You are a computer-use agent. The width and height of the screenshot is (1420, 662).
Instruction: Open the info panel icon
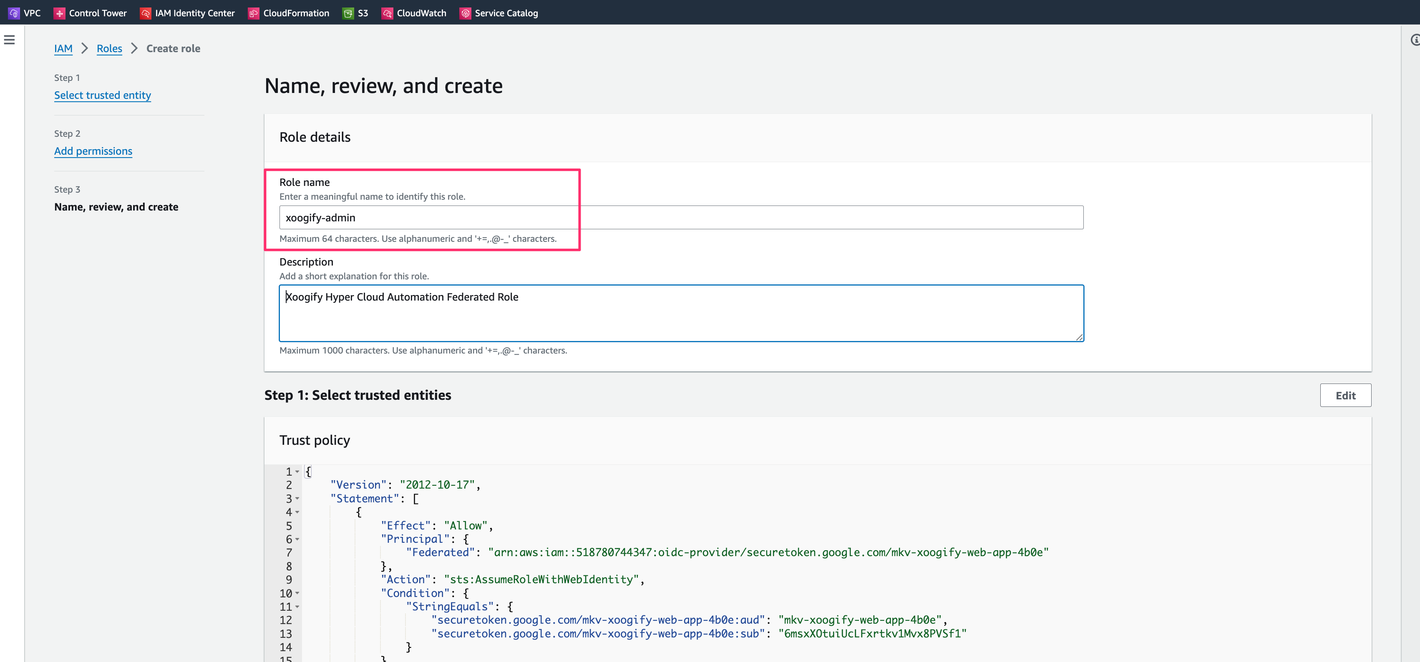click(x=1415, y=40)
